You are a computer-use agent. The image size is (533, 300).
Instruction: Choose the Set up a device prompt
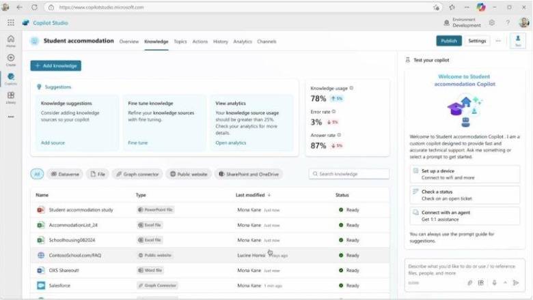pyautogui.click(x=465, y=175)
